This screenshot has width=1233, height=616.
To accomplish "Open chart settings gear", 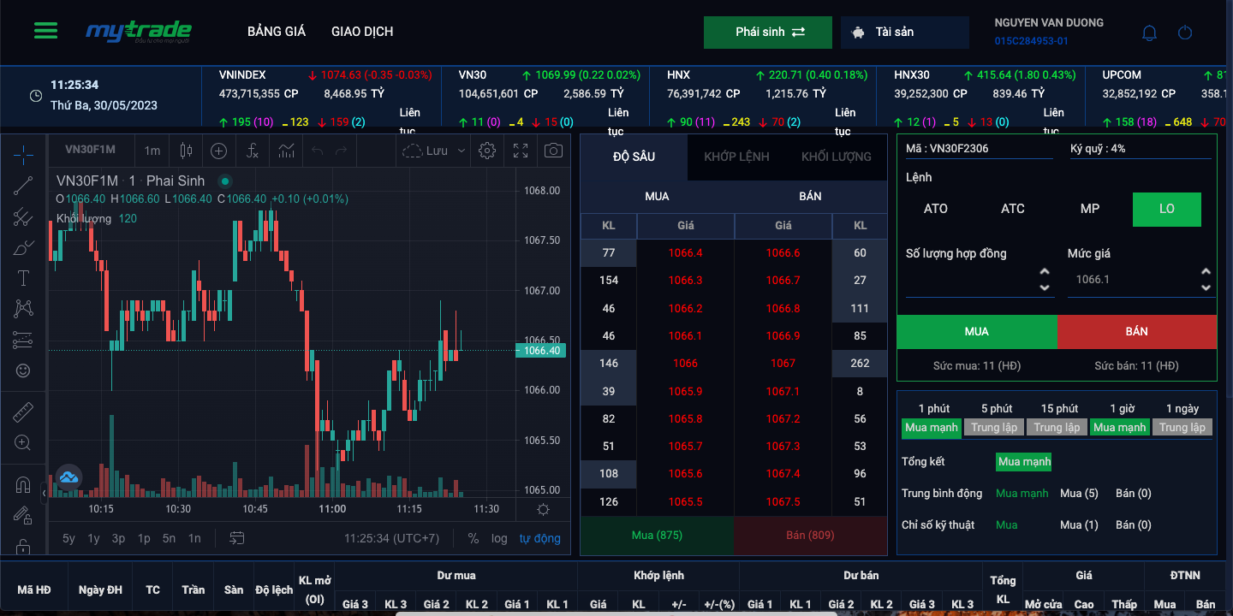I will 487,151.
